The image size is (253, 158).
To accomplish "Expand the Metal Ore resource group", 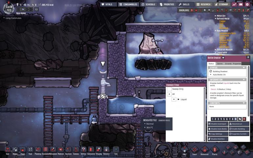I will (216, 16).
